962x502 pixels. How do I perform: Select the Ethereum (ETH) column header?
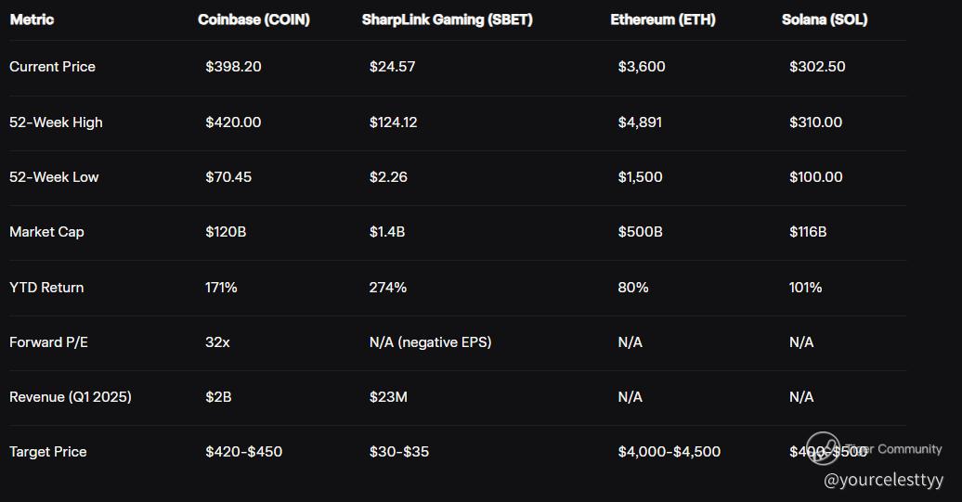[663, 19]
